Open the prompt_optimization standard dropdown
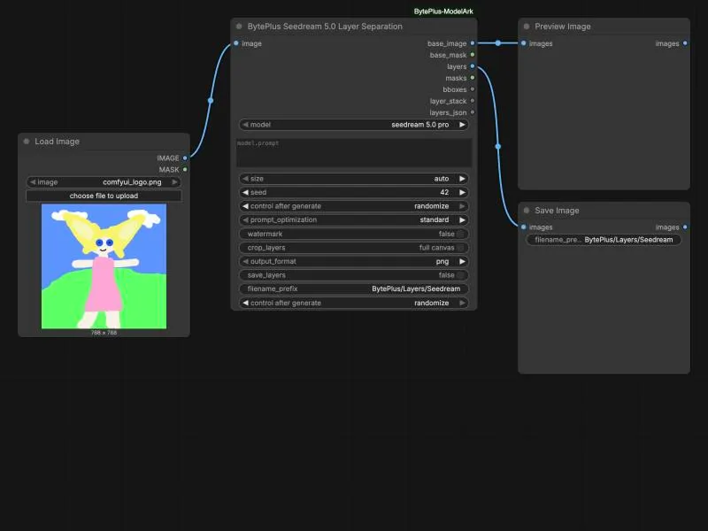 pos(353,219)
